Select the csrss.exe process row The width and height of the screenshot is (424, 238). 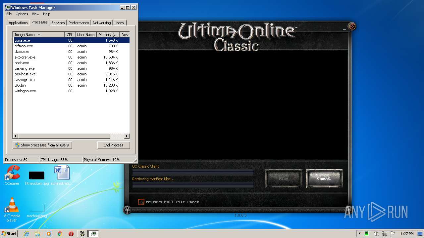pyautogui.click(x=71, y=40)
